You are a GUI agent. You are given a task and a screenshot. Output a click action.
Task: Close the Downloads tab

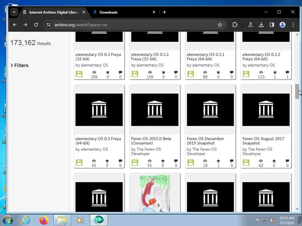(x=154, y=12)
